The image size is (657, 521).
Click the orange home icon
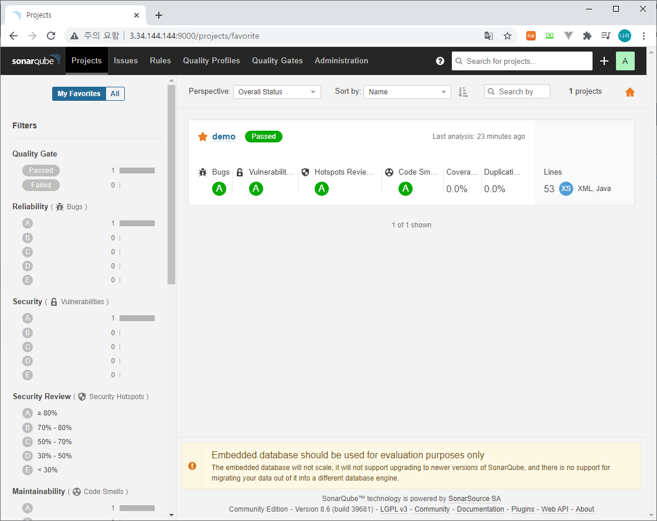click(x=630, y=92)
